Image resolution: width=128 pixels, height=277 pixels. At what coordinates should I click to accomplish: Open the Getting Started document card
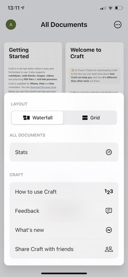click(x=33, y=67)
